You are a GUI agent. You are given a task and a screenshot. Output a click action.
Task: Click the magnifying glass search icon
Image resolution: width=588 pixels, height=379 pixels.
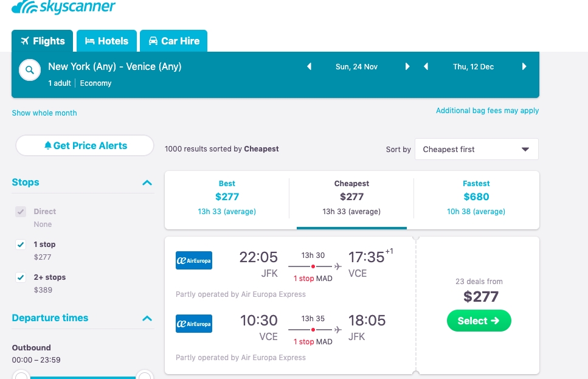(29, 70)
